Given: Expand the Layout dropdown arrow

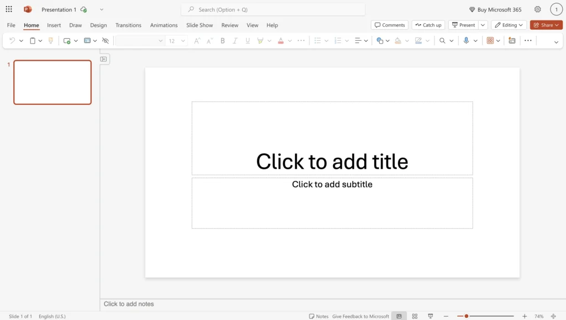Looking at the screenshot, I should [95, 41].
